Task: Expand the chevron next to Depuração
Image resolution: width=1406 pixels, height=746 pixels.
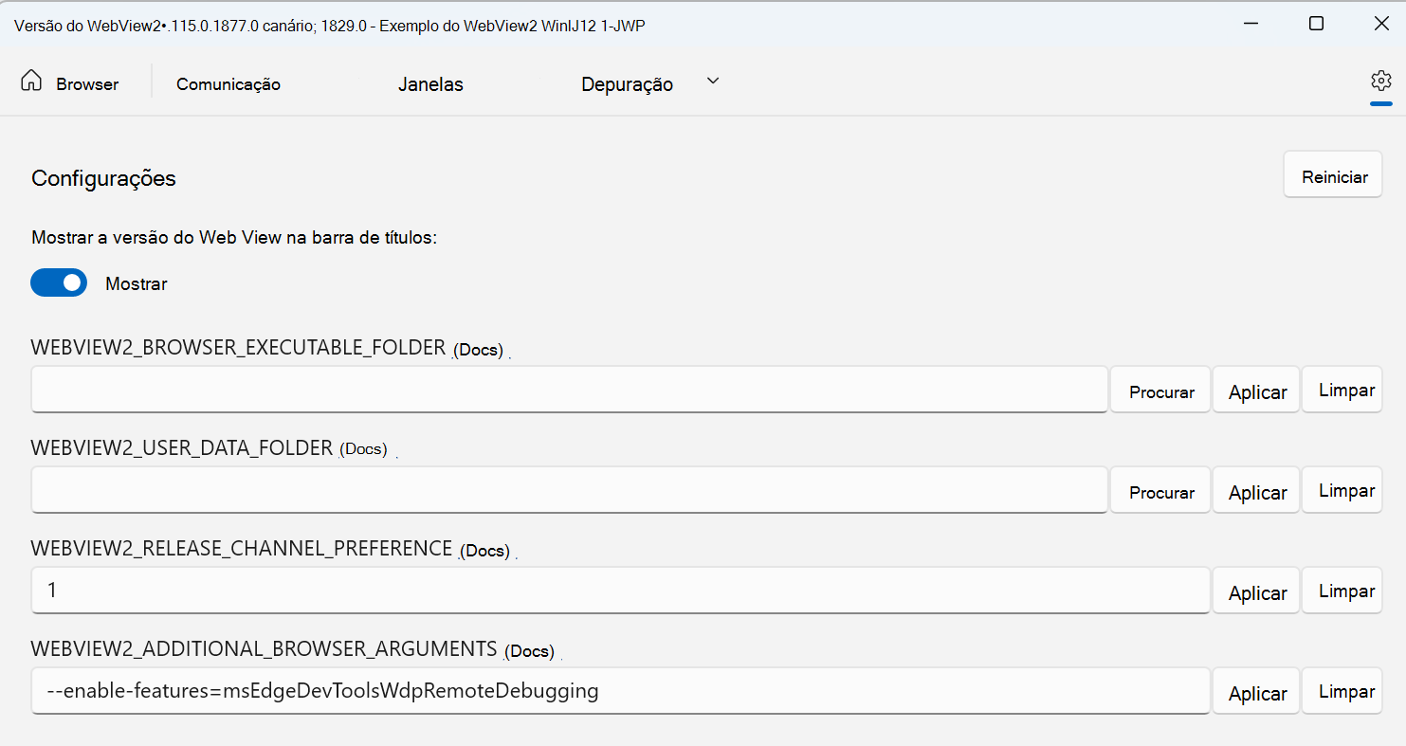Action: (x=713, y=82)
